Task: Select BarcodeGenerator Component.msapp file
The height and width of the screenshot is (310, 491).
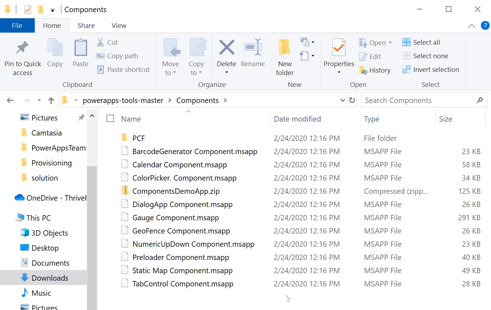Action: [x=195, y=151]
